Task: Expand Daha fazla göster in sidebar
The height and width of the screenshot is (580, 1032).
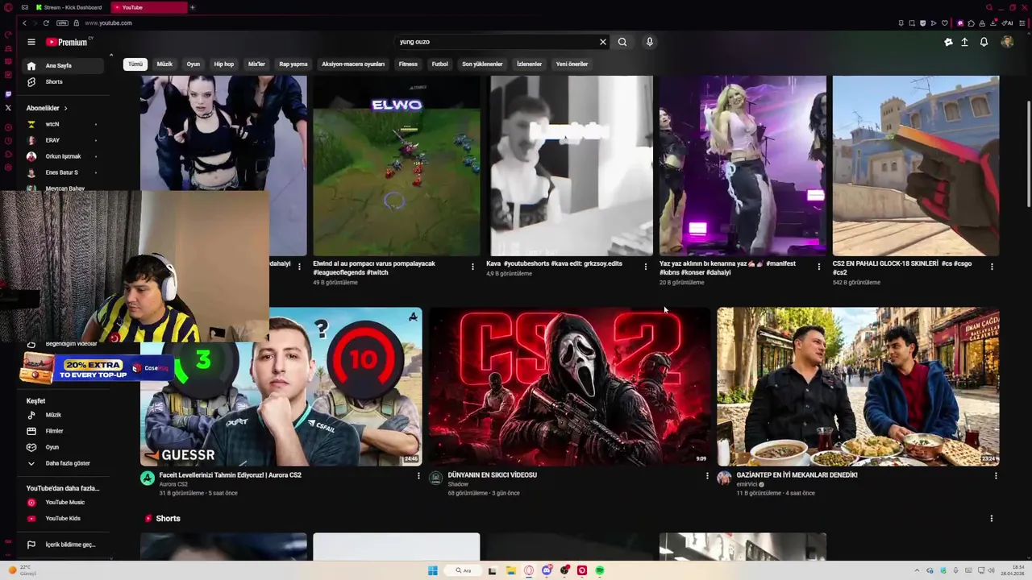Action: [64, 463]
